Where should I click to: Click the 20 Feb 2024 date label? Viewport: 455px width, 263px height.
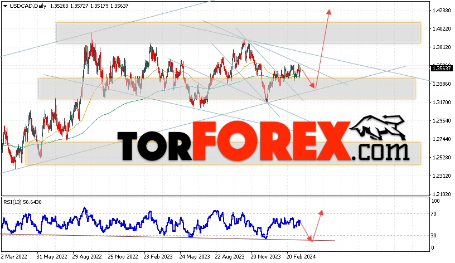(301, 257)
